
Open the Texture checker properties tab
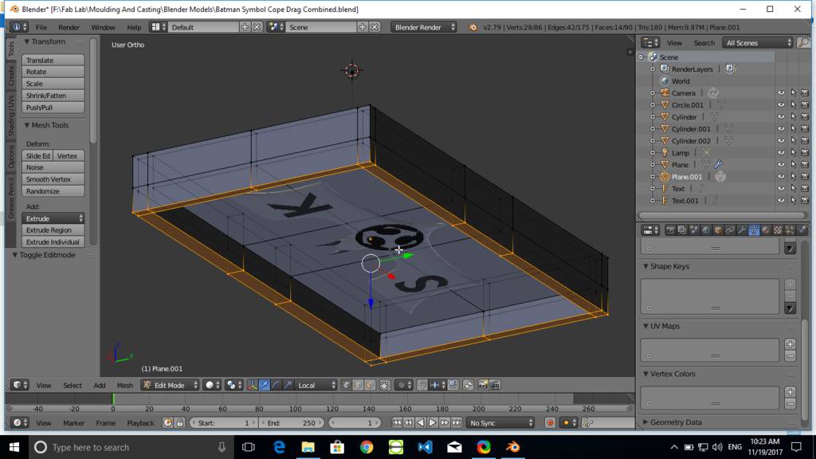(778, 230)
